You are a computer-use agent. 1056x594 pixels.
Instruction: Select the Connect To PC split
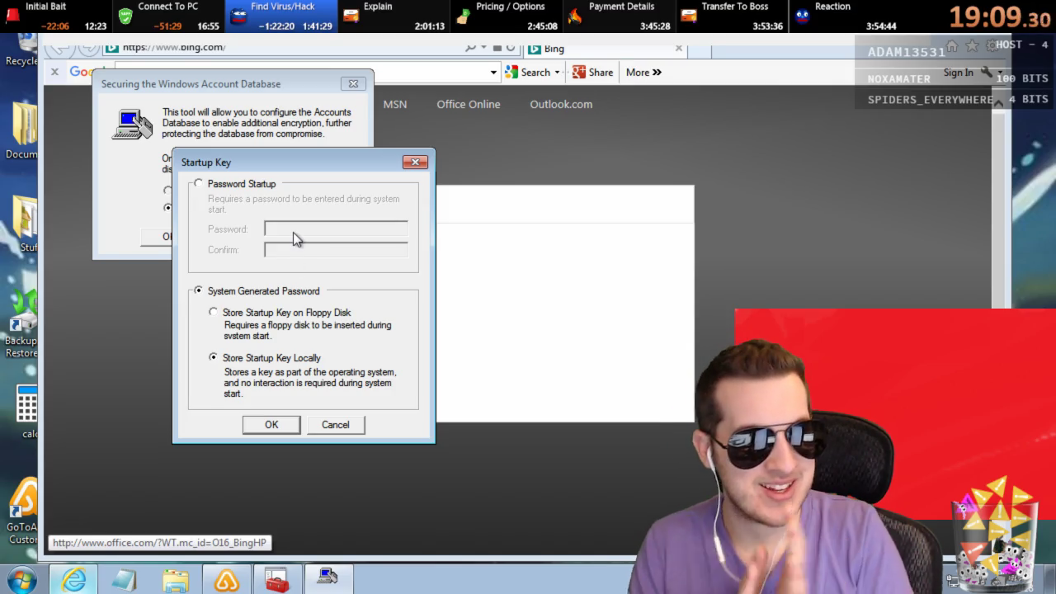[x=167, y=16]
